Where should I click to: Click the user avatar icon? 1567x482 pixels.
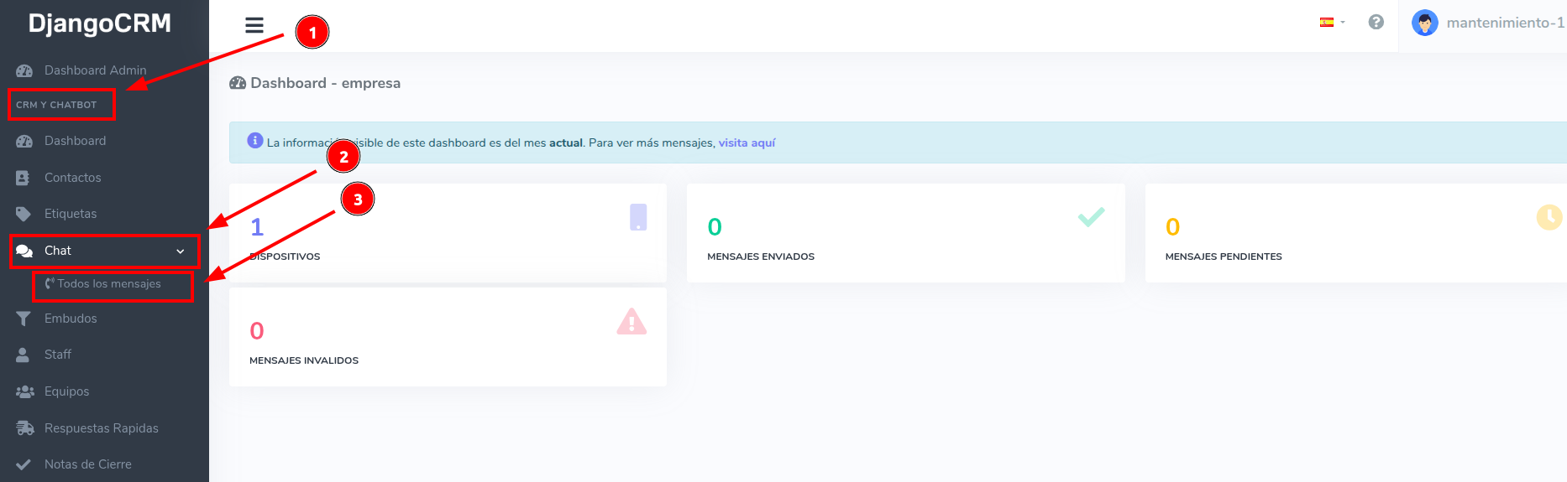coord(1424,23)
